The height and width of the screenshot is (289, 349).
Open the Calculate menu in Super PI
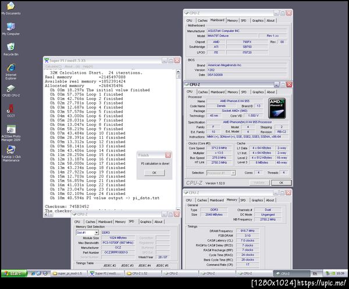pyautogui.click(x=54, y=66)
